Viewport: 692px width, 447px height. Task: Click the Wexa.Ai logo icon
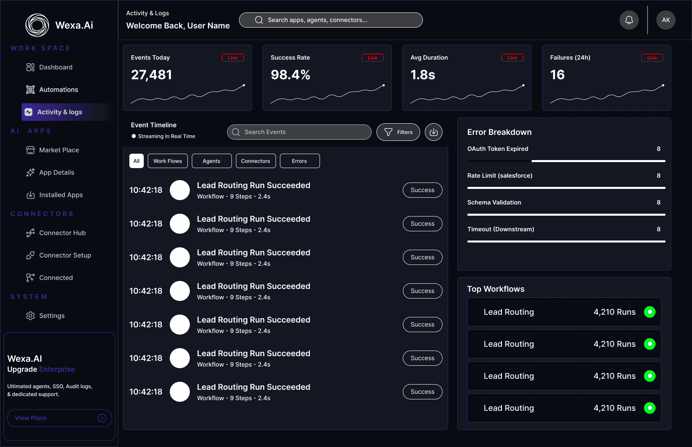(37, 25)
